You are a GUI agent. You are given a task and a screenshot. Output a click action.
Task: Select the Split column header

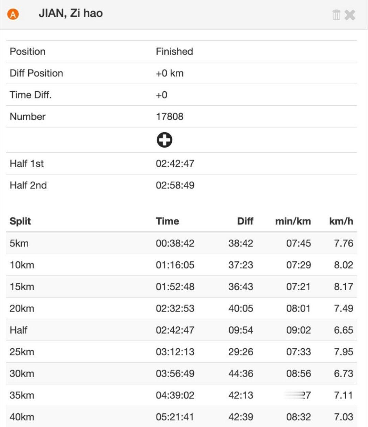[x=20, y=221]
